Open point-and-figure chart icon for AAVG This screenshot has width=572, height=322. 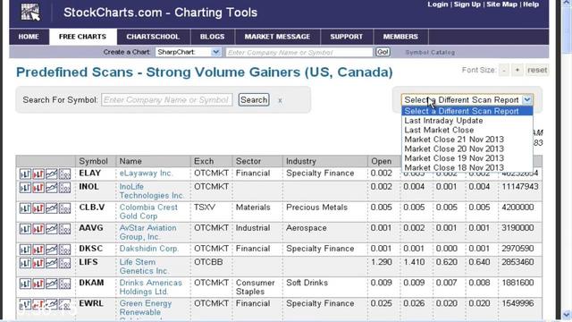point(64,229)
